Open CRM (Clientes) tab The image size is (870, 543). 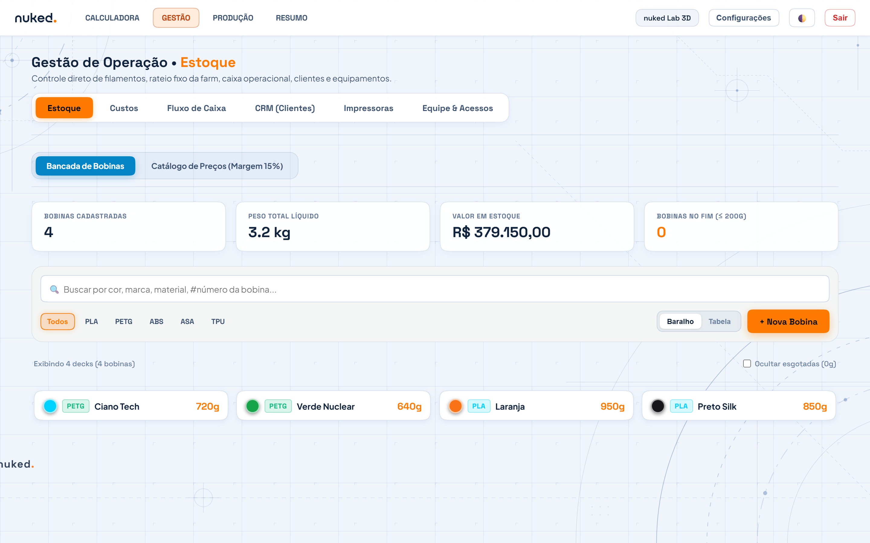[285, 108]
